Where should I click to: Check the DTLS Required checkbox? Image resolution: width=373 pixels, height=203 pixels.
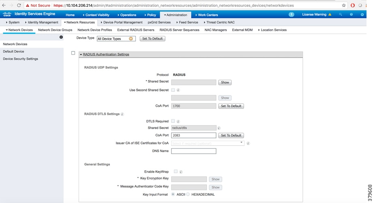point(173,121)
